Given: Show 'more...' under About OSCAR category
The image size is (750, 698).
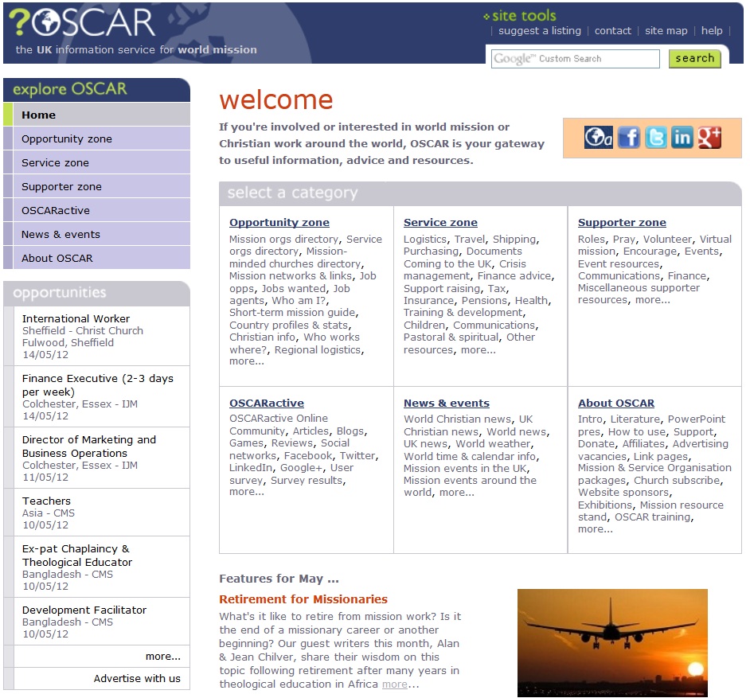Looking at the screenshot, I should [596, 529].
